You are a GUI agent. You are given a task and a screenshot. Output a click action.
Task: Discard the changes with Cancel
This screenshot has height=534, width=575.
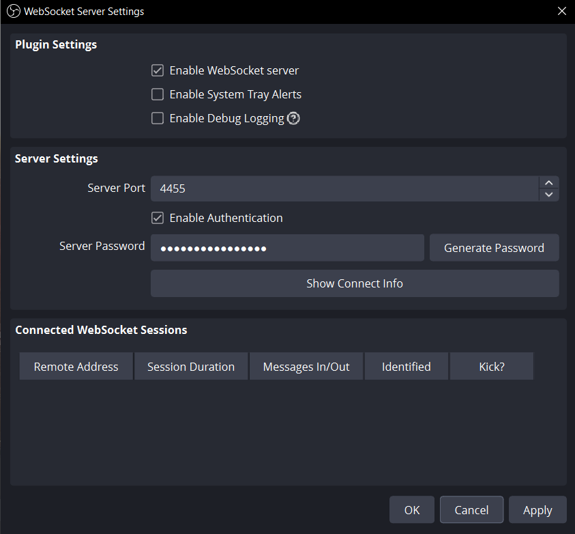(x=471, y=510)
